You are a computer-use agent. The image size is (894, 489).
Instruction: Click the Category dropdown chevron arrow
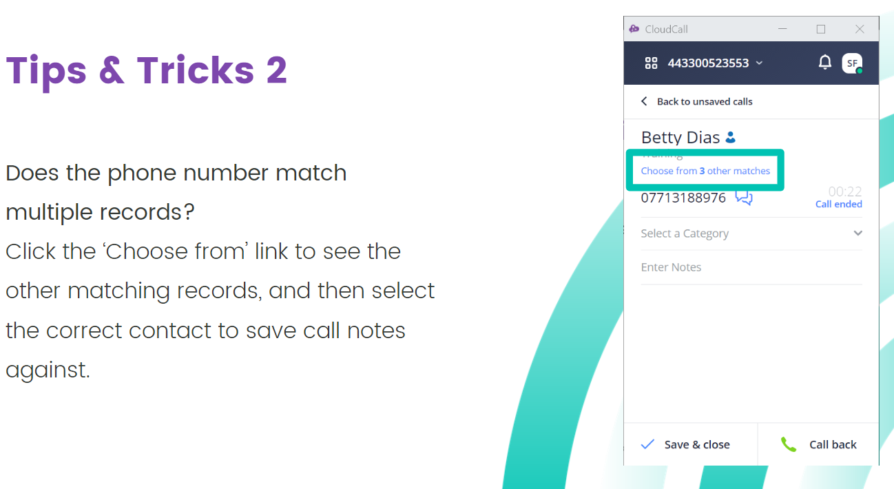(857, 233)
